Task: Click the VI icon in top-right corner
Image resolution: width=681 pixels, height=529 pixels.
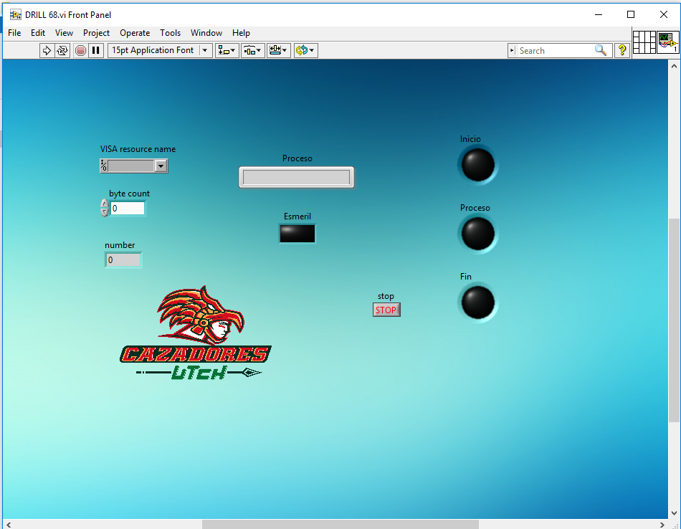Action: [x=667, y=42]
